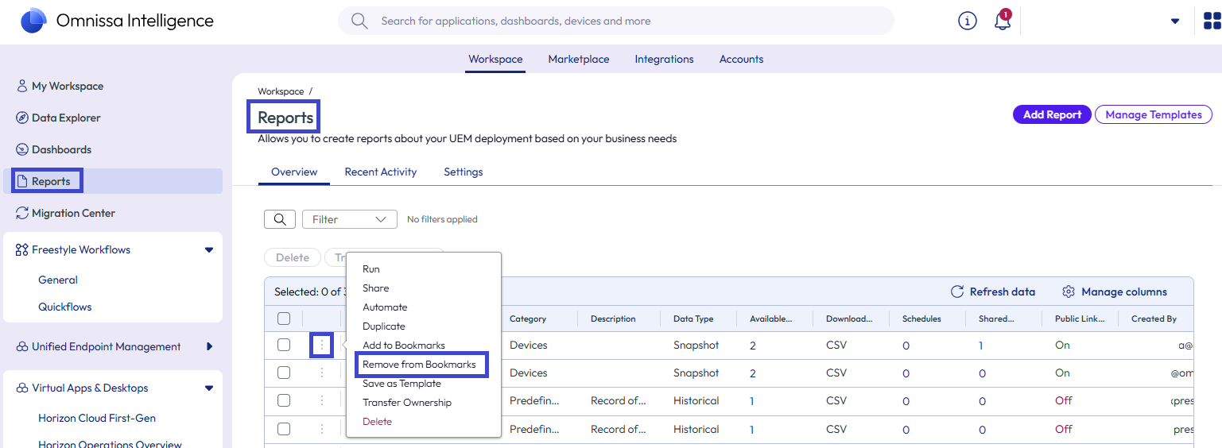Check the first Devices report row checkbox
Image resolution: width=1222 pixels, height=448 pixels.
(x=284, y=345)
